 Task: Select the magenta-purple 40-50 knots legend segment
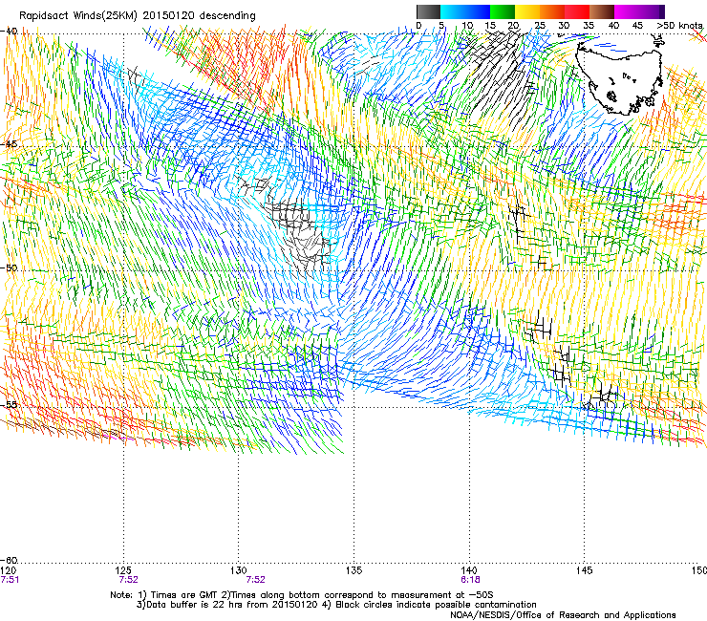pyautogui.click(x=639, y=11)
